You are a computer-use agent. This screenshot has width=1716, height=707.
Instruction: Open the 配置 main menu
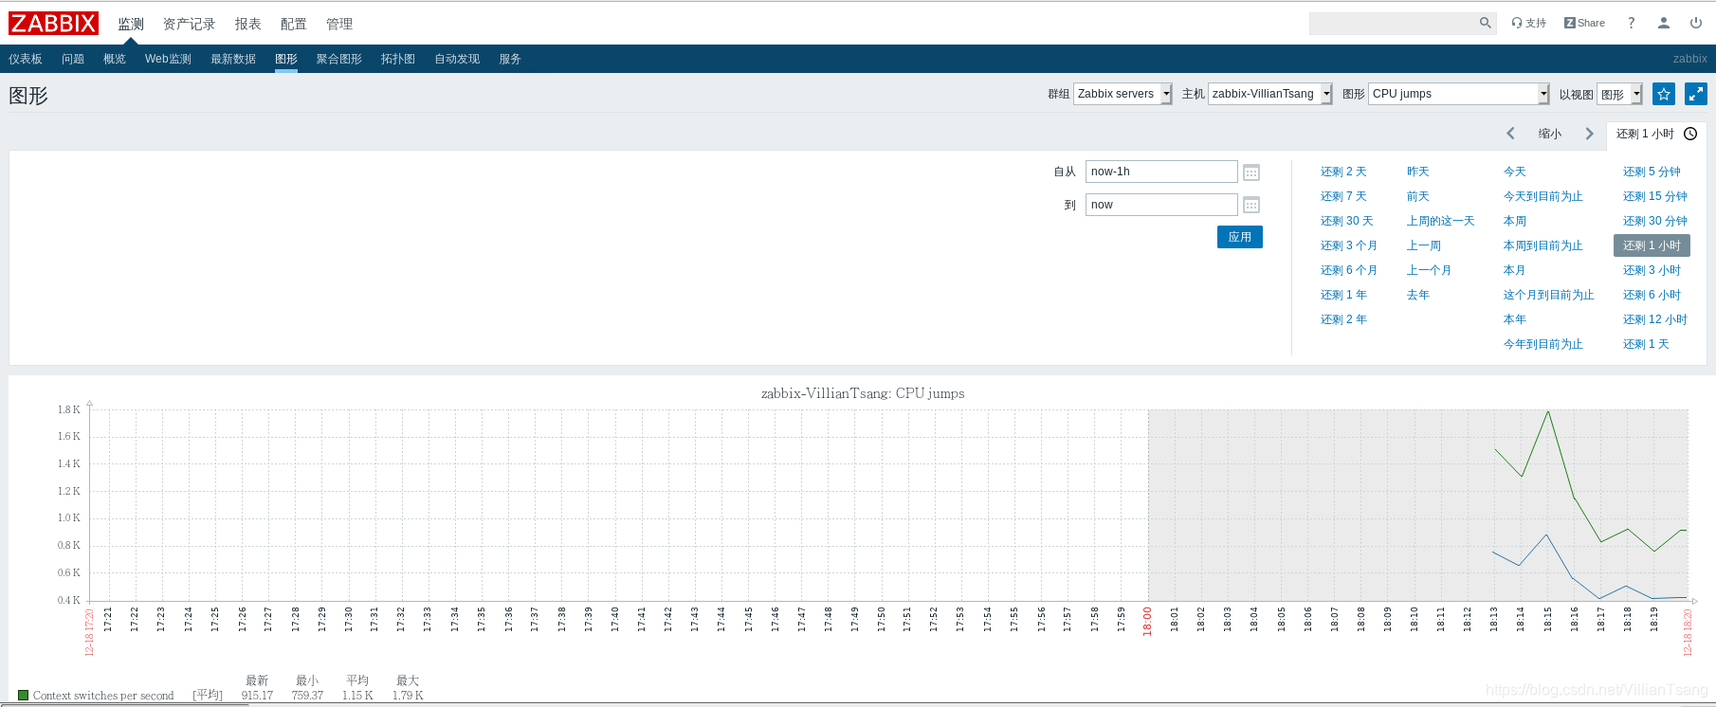point(294,24)
